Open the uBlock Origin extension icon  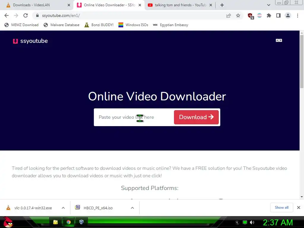point(251,16)
